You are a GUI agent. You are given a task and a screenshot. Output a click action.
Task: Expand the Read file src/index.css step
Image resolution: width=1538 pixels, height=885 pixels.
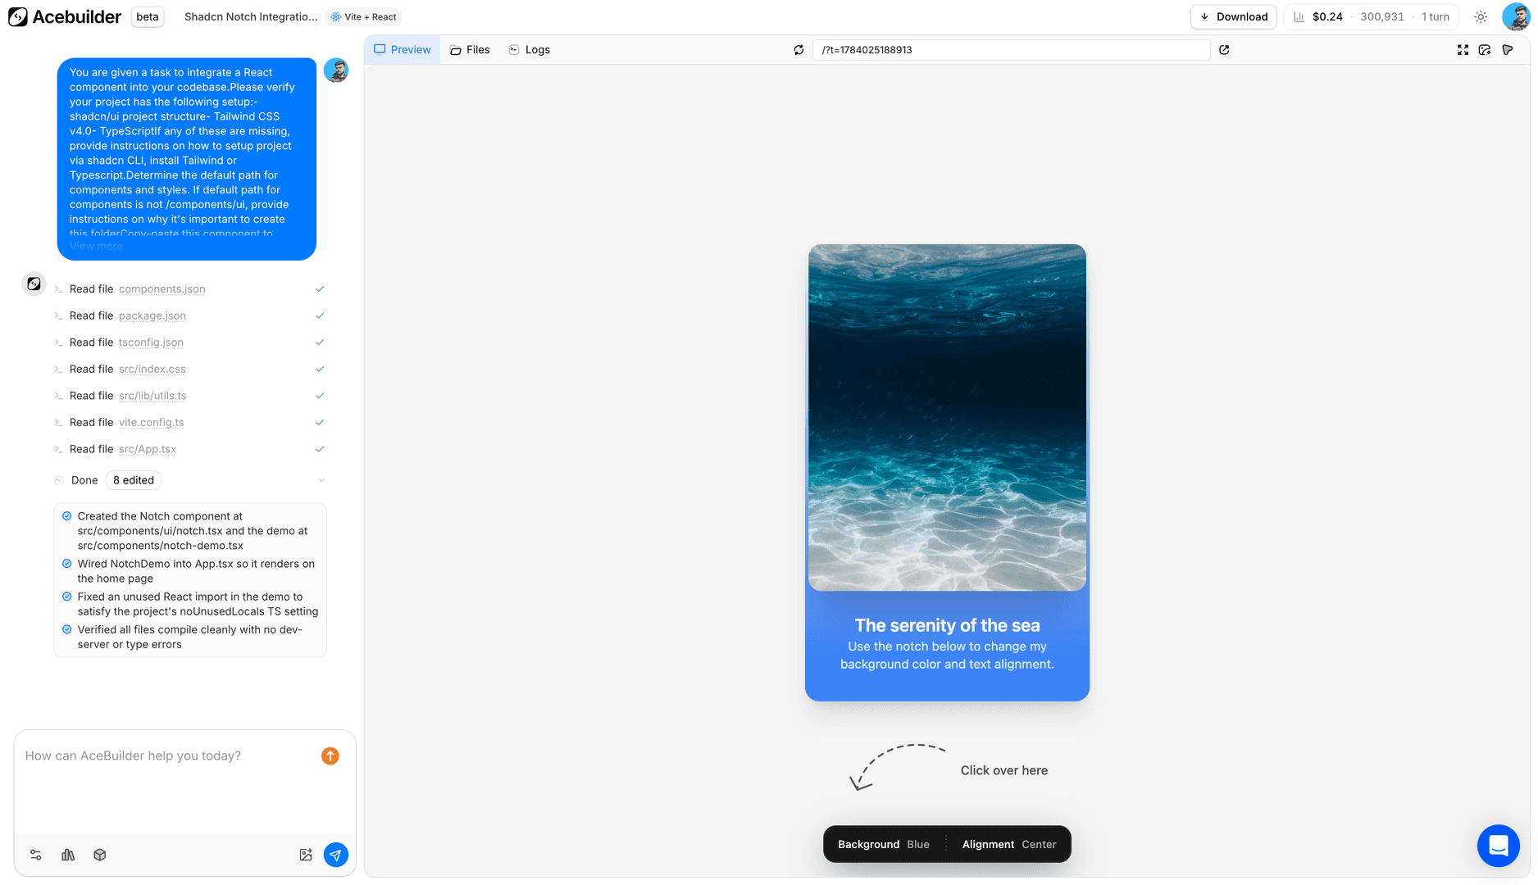[189, 369]
